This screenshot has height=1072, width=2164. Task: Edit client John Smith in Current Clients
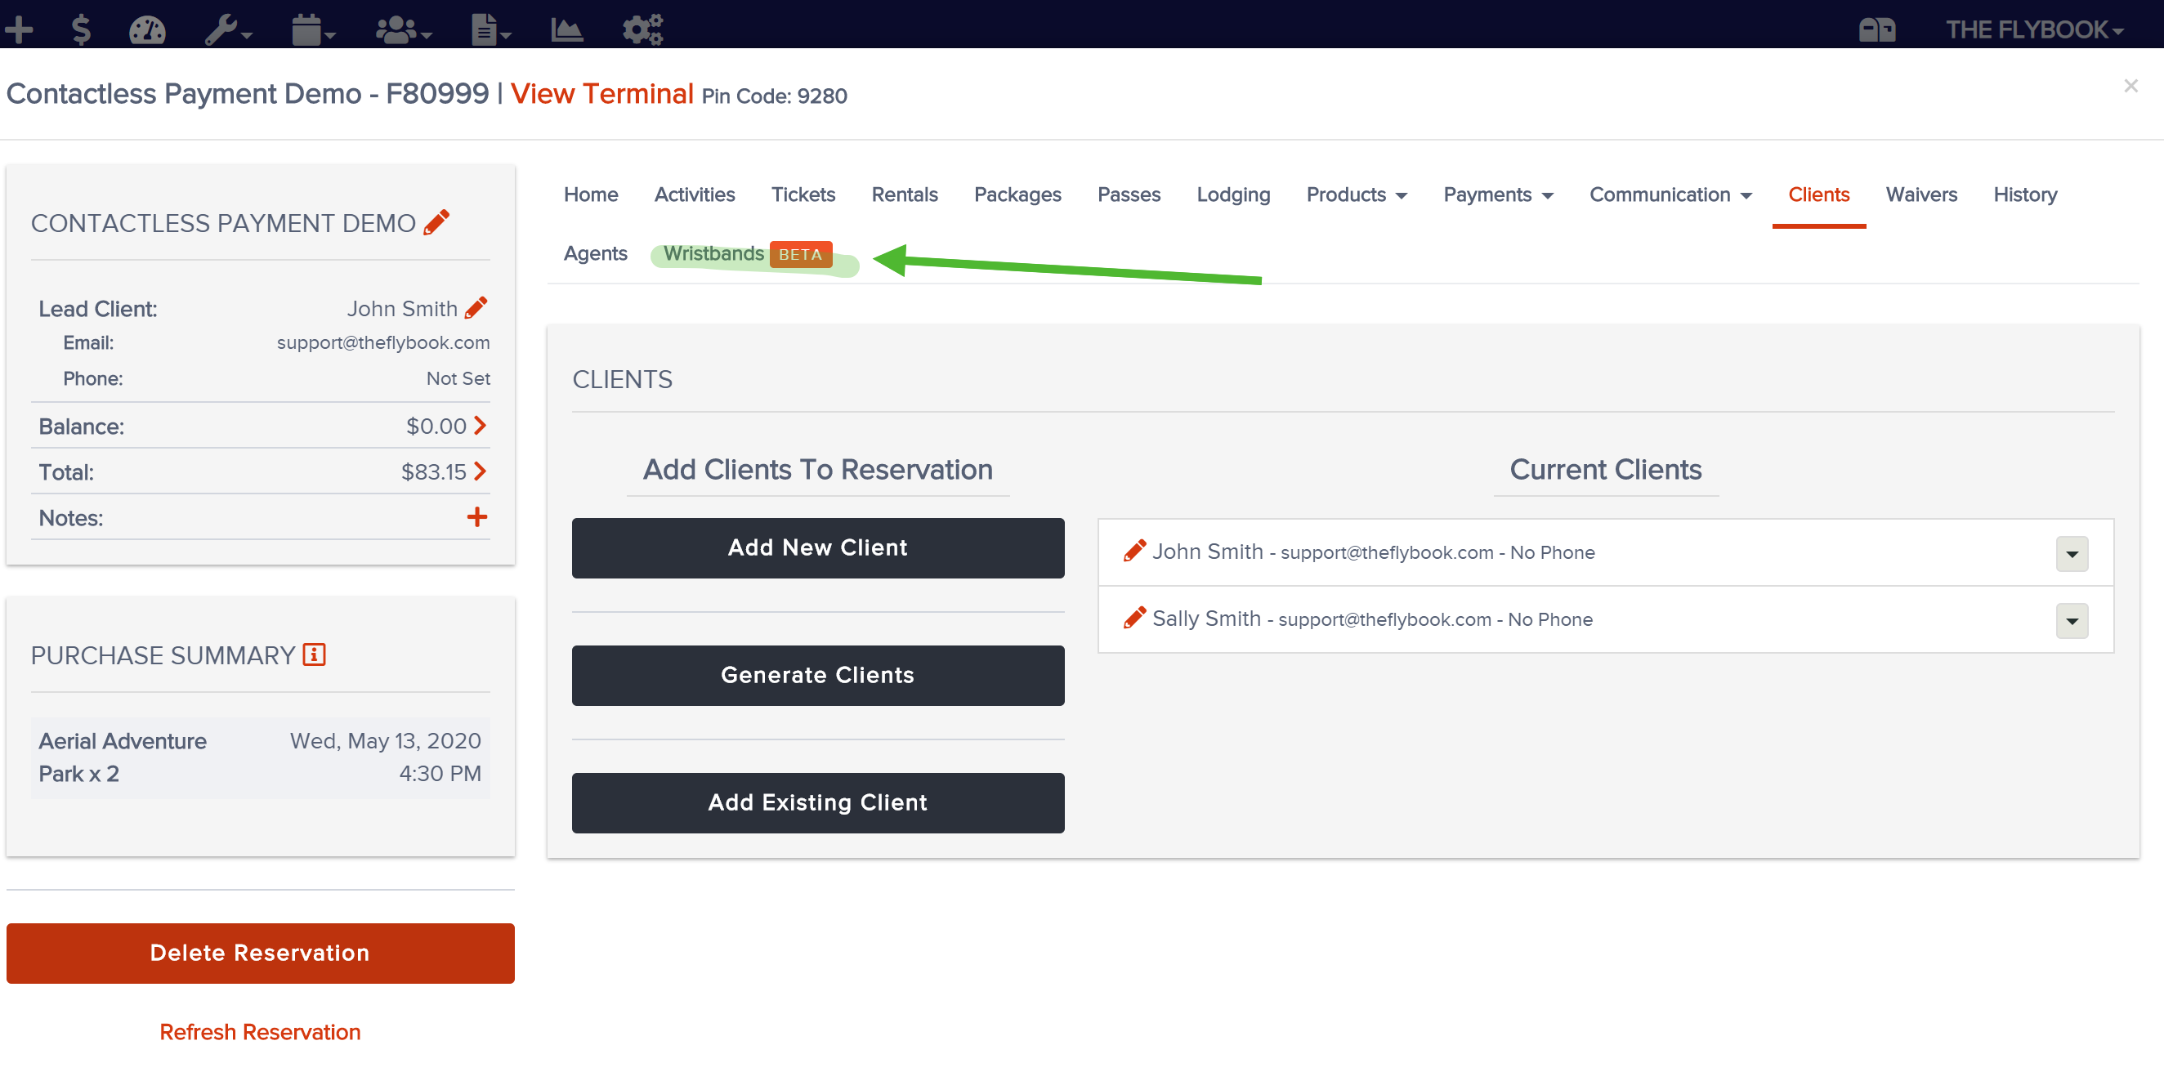click(x=1134, y=552)
